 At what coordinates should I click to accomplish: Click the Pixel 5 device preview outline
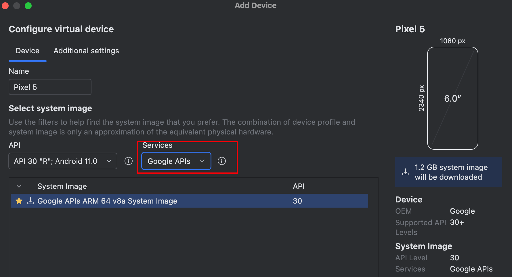point(453,98)
